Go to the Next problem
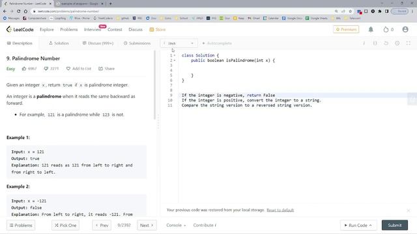 point(147,226)
